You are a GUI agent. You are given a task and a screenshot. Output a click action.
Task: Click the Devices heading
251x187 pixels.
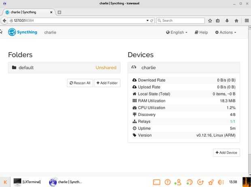(140, 55)
